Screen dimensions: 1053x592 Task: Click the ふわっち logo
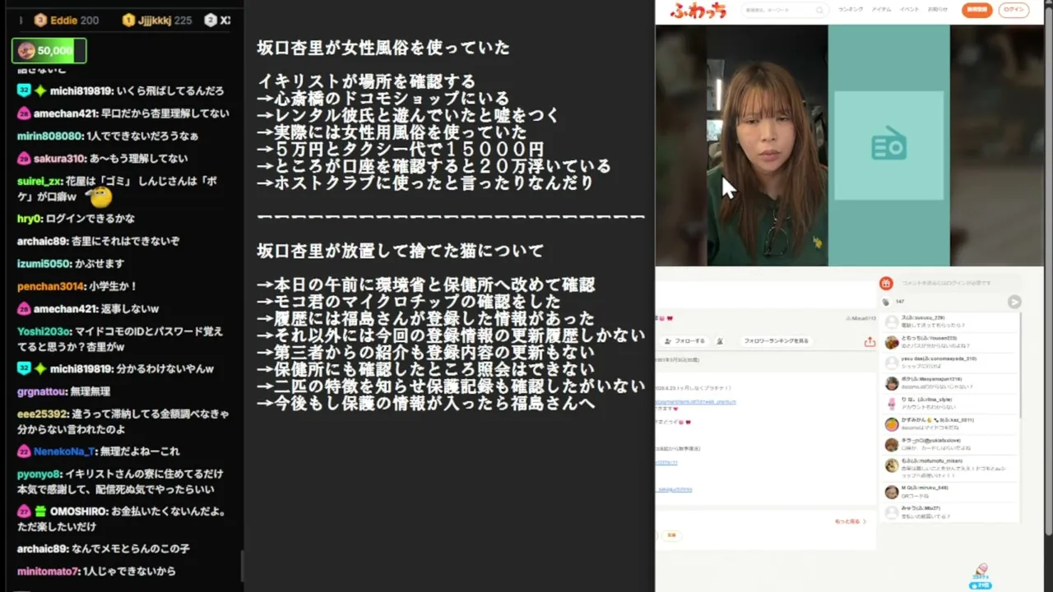[x=698, y=10]
